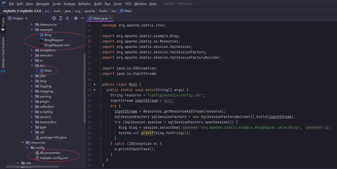337x169 pixels.
Task: Click line number 35 in gutter
Action: [89, 127]
